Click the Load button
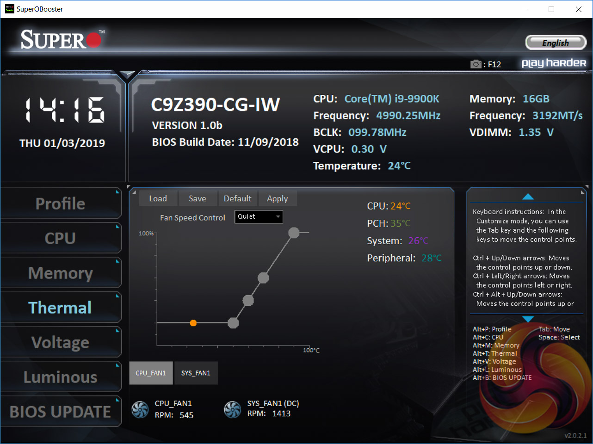The image size is (593, 444). 158,198
